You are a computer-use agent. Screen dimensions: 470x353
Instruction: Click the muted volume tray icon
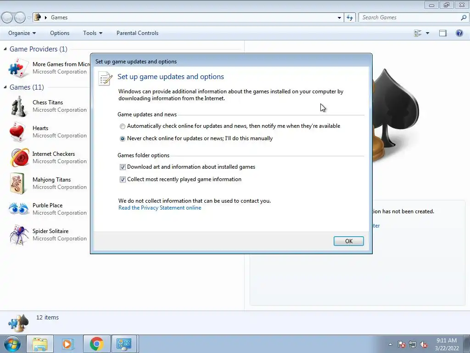coord(424,344)
